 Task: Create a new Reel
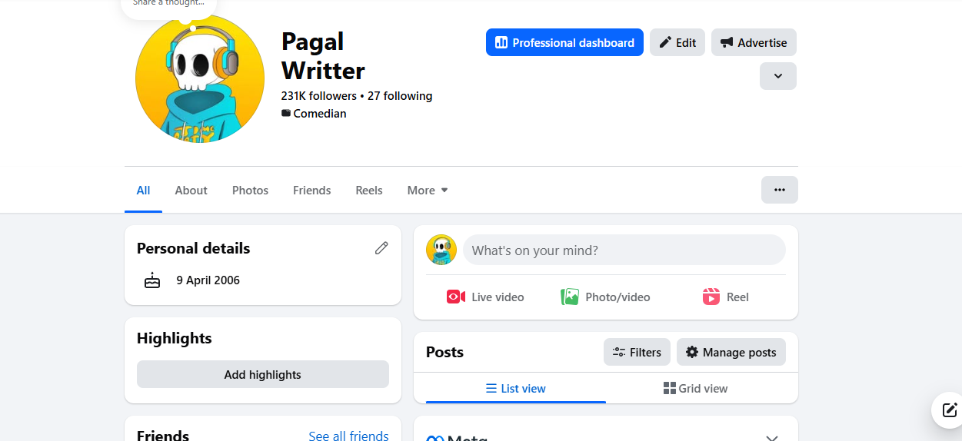coord(725,297)
